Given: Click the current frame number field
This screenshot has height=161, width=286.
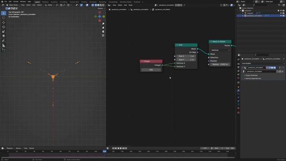Looking at the screenshot, I should pyautogui.click(x=205, y=148).
